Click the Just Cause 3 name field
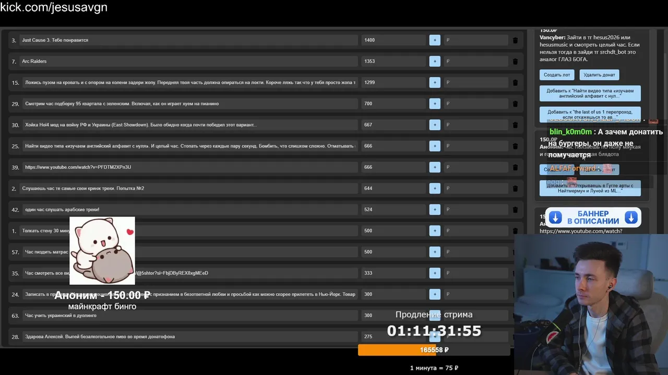The height and width of the screenshot is (375, 668). [x=188, y=40]
